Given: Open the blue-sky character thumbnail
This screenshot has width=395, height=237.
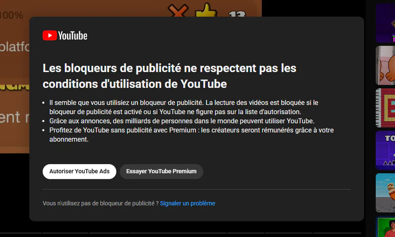Looking at the screenshot, I should pos(385,193).
